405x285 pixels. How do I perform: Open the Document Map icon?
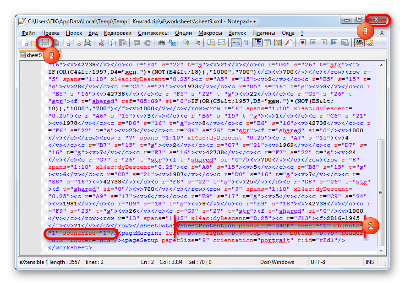tap(278, 43)
